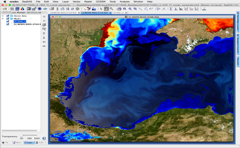Expand the Masks tree node
240x148 pixels.
[3, 19]
